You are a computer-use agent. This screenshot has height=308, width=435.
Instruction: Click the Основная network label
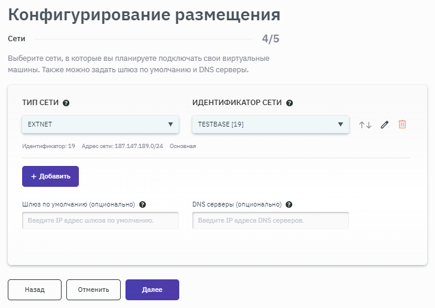(183, 146)
